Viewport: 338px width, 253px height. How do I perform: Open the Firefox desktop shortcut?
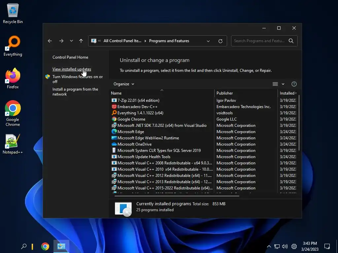13,78
